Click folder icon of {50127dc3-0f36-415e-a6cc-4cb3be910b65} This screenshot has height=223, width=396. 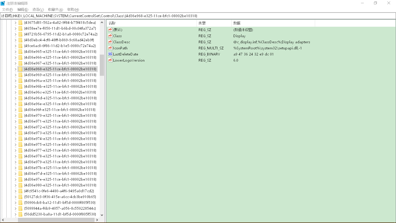(x=20, y=197)
